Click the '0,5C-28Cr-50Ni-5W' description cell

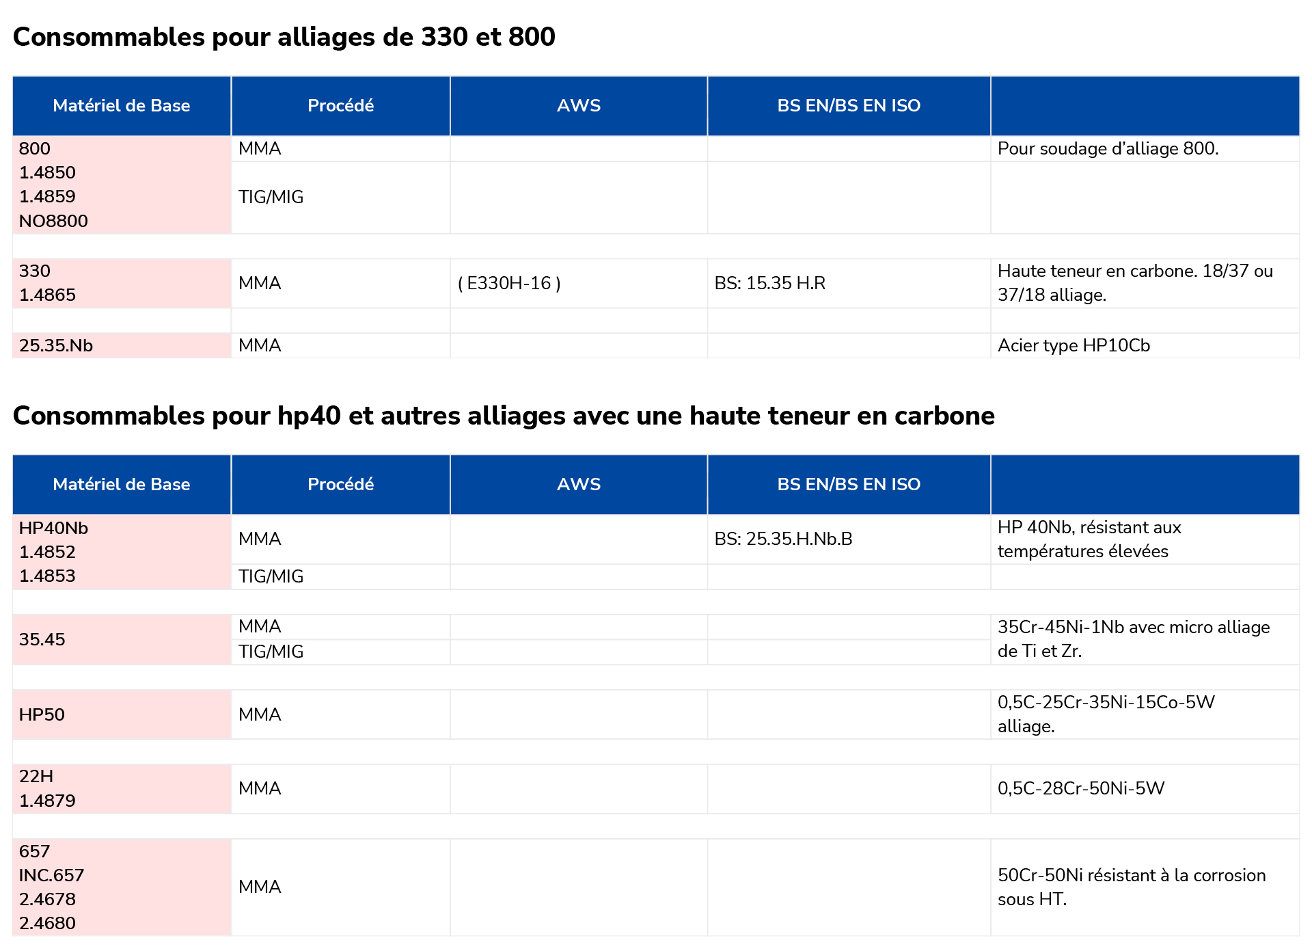(x=1145, y=789)
